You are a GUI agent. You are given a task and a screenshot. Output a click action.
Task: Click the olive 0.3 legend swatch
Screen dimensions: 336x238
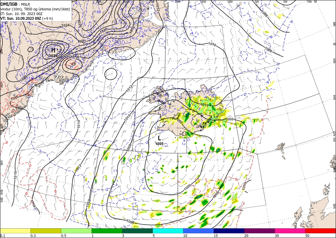(x=46, y=231)
